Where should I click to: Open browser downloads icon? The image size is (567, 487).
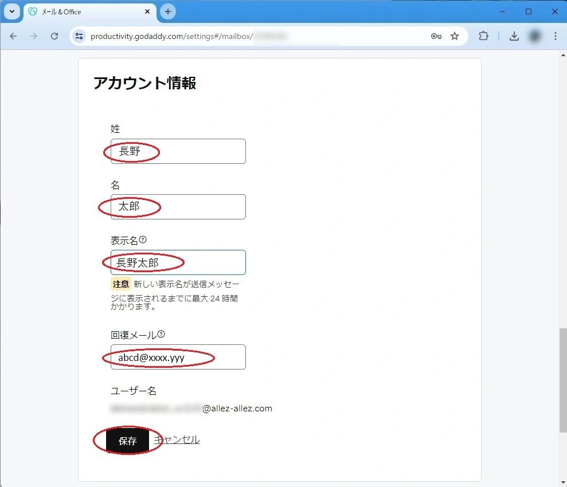tap(514, 36)
